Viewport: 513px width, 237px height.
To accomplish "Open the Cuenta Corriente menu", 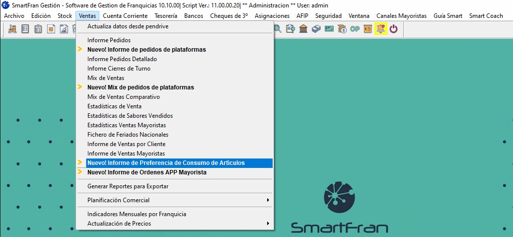I will click(125, 16).
